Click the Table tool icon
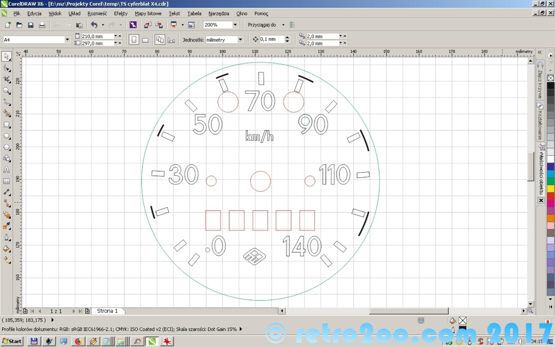The height and width of the screenshot is (347, 555). tap(6, 181)
